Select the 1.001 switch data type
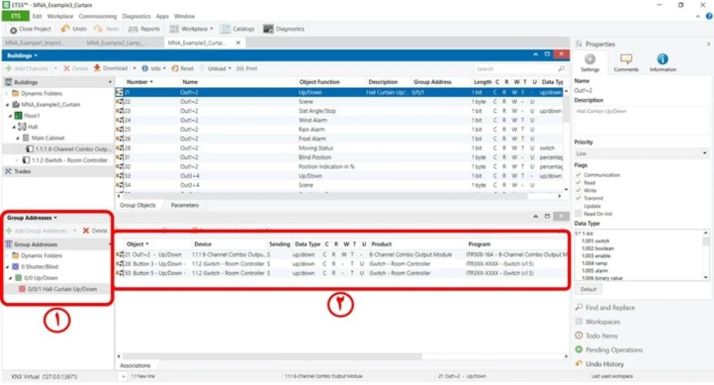Image resolution: width=714 pixels, height=385 pixels. pos(596,241)
